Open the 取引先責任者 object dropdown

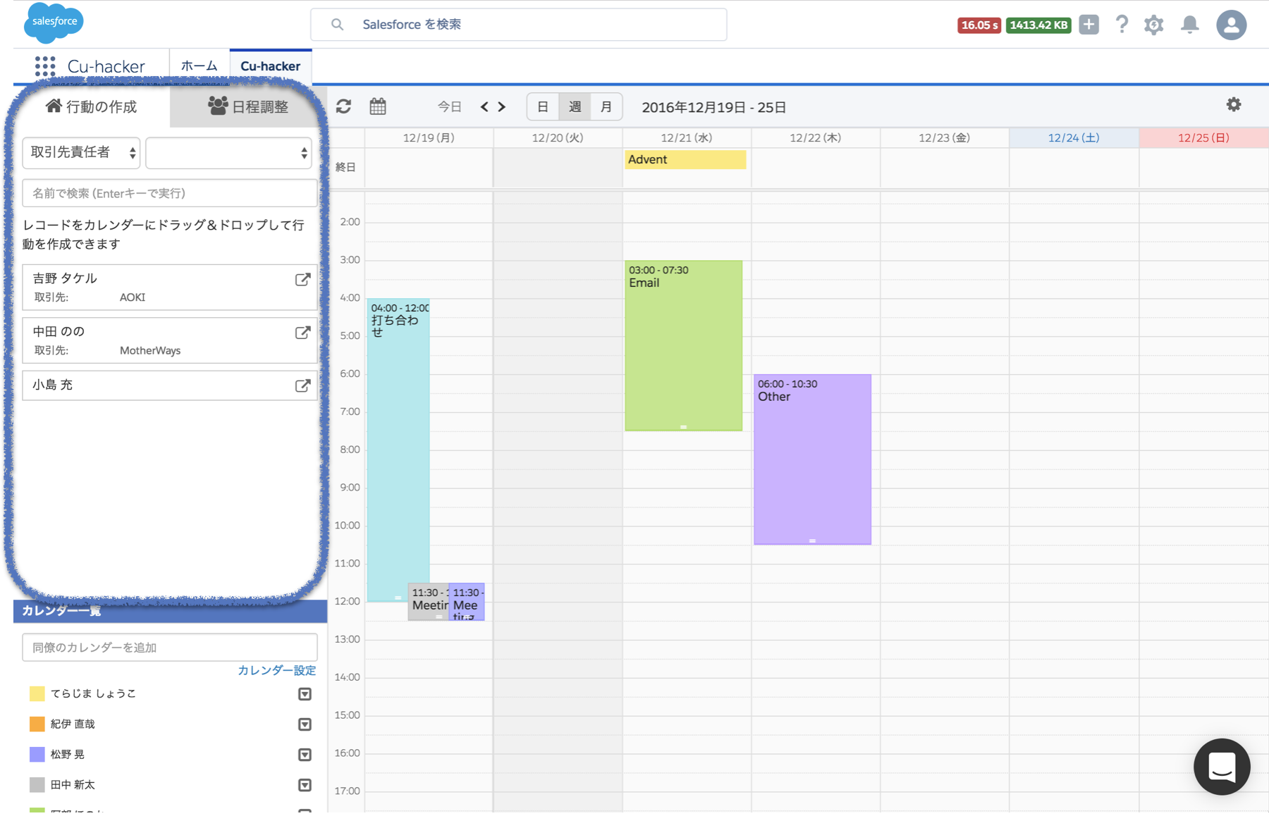(x=81, y=153)
